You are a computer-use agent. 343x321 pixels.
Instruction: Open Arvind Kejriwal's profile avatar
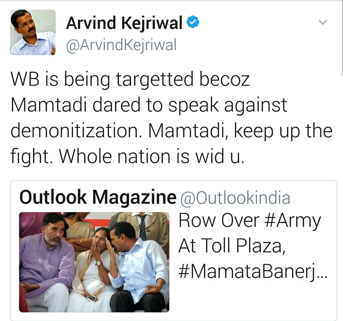pyautogui.click(x=33, y=32)
